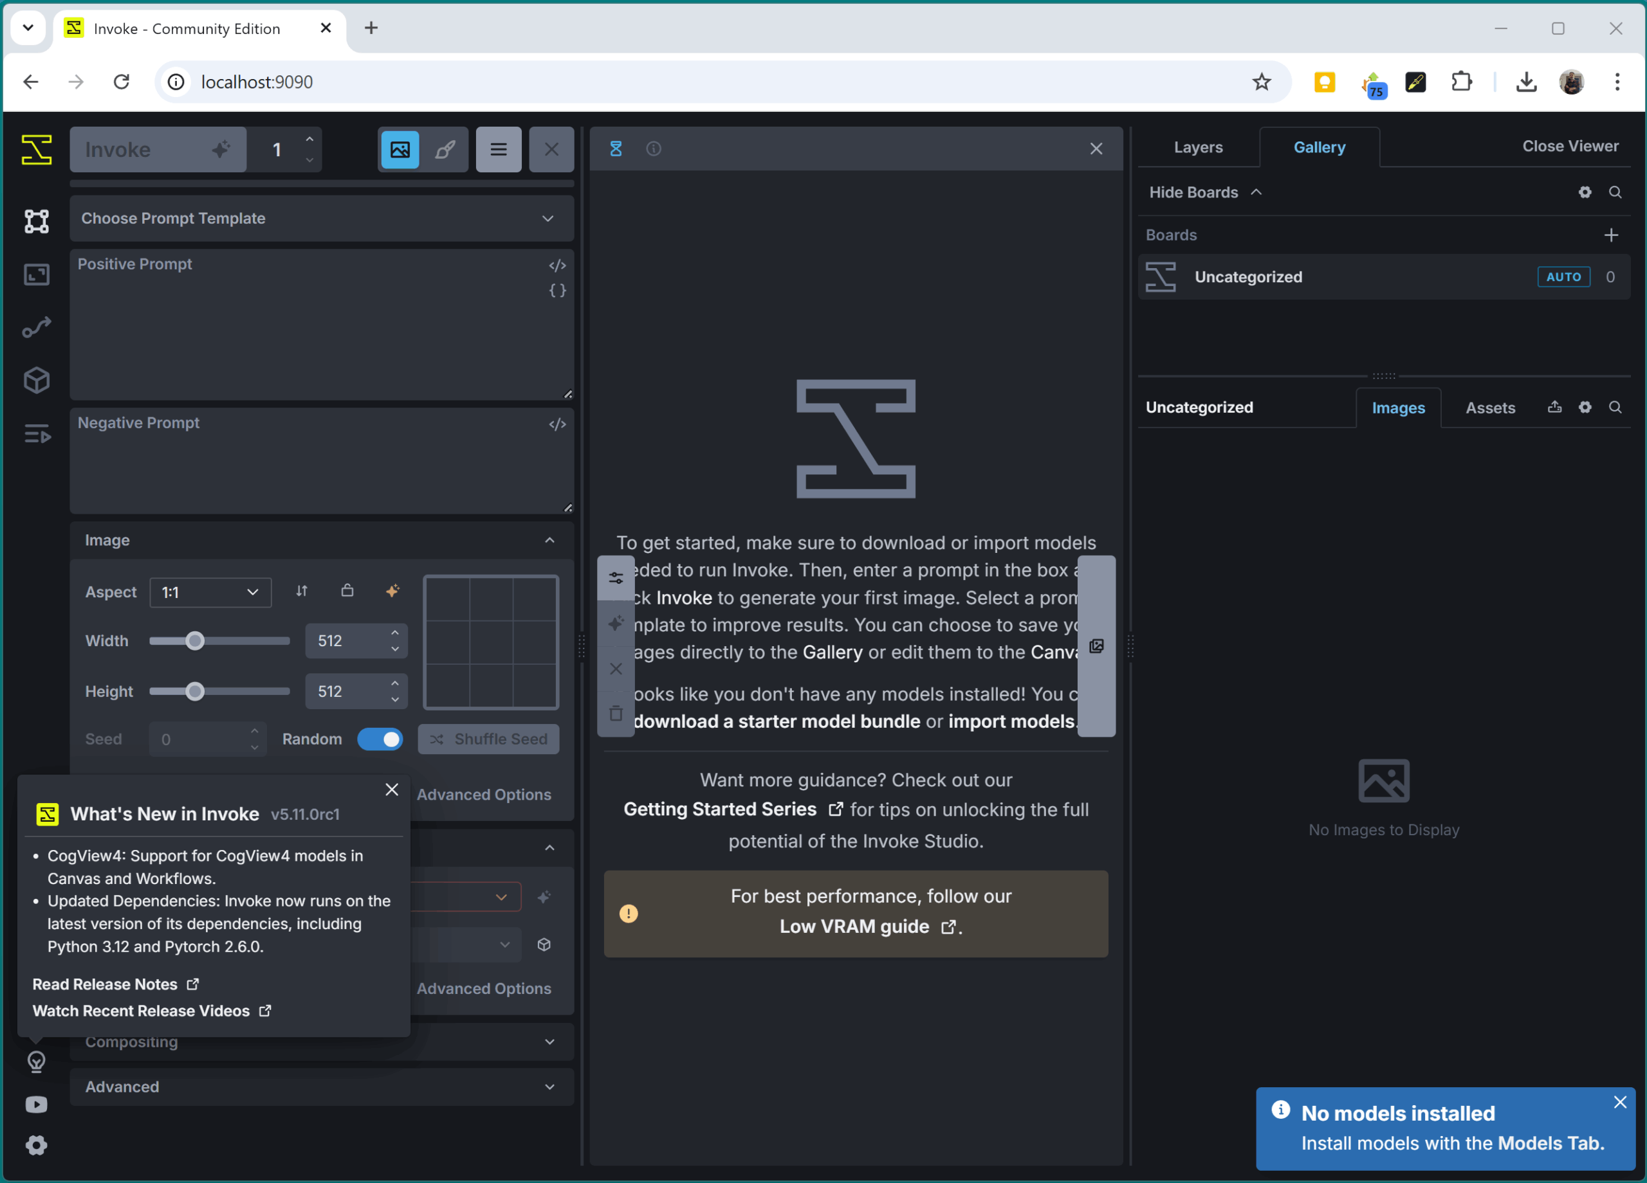This screenshot has height=1183, width=1647.
Task: Optimize image size sparkle icon
Action: pyautogui.click(x=392, y=591)
